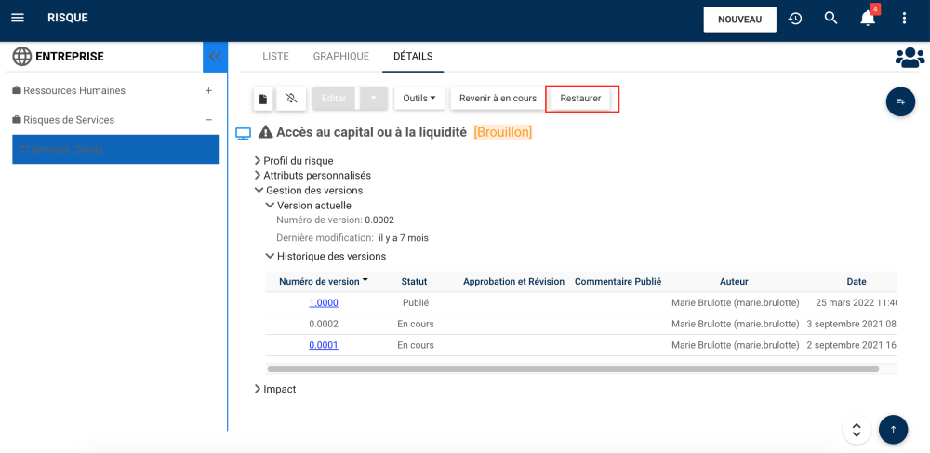
Task: Click the Restaurer button
Action: pos(580,99)
